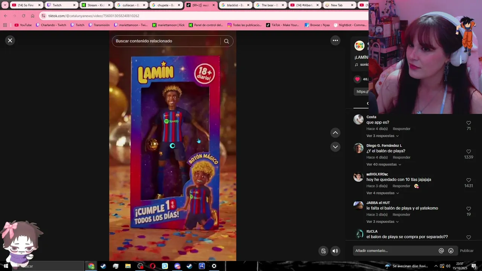The width and height of the screenshot is (482, 271).
Task: Open the 'TikTok - Make Your...' bookmark
Action: coord(282,25)
